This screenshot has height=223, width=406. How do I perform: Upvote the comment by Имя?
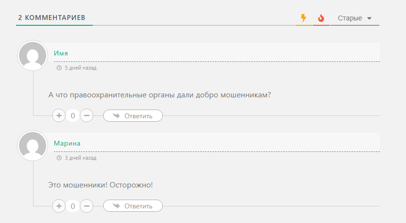(59, 116)
